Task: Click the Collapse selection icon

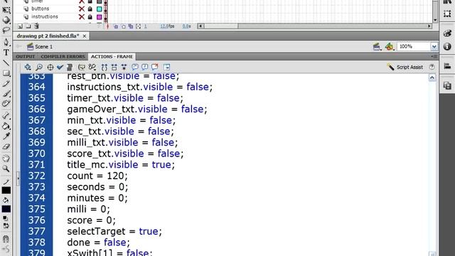Action: pyautogui.click(x=114, y=67)
